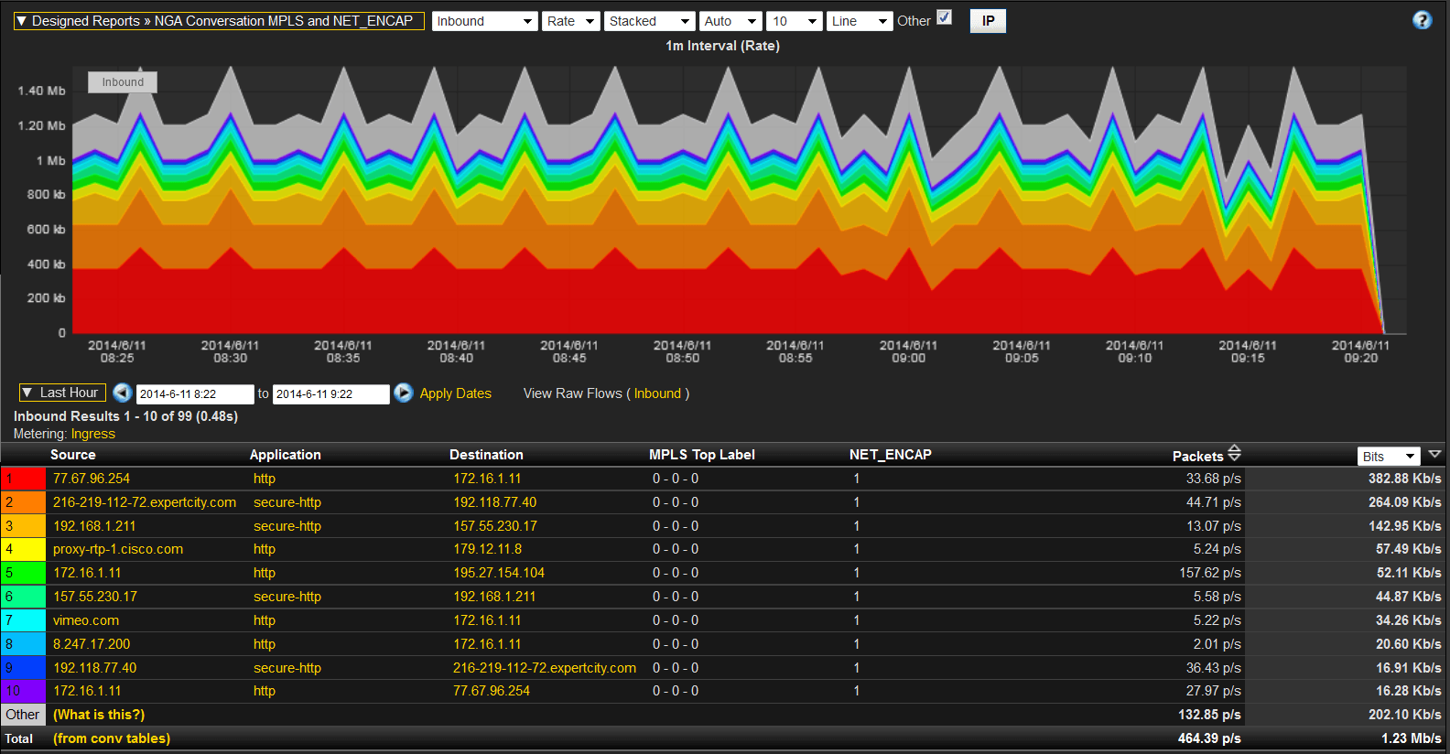Click secure-http application in row 3
Viewport: 1450px width, 754px height.
tap(287, 526)
